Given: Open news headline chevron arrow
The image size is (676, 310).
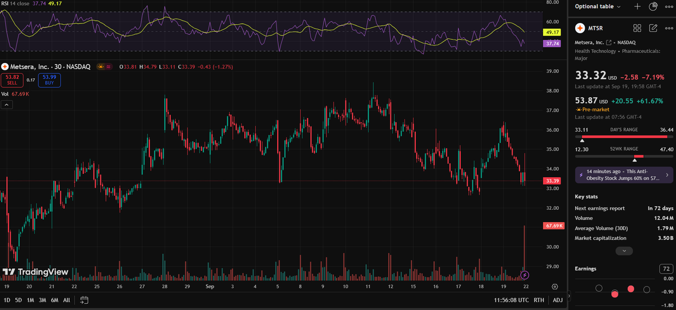Looking at the screenshot, I should (668, 175).
